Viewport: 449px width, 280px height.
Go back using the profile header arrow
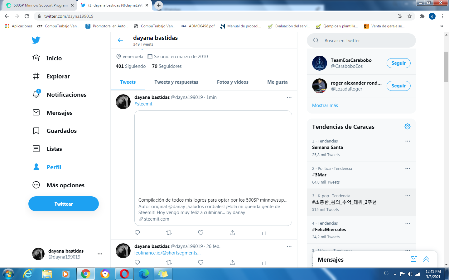point(120,40)
